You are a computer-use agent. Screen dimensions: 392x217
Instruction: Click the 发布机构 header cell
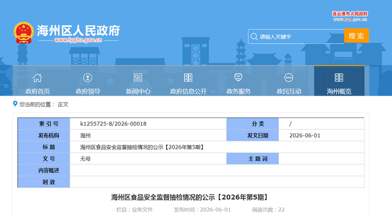point(44,135)
